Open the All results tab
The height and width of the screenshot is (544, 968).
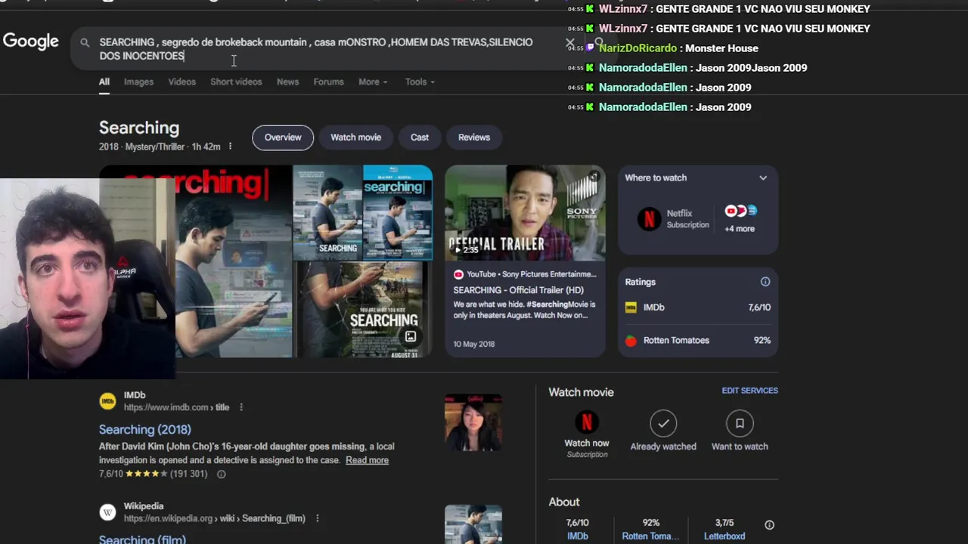[x=104, y=82]
